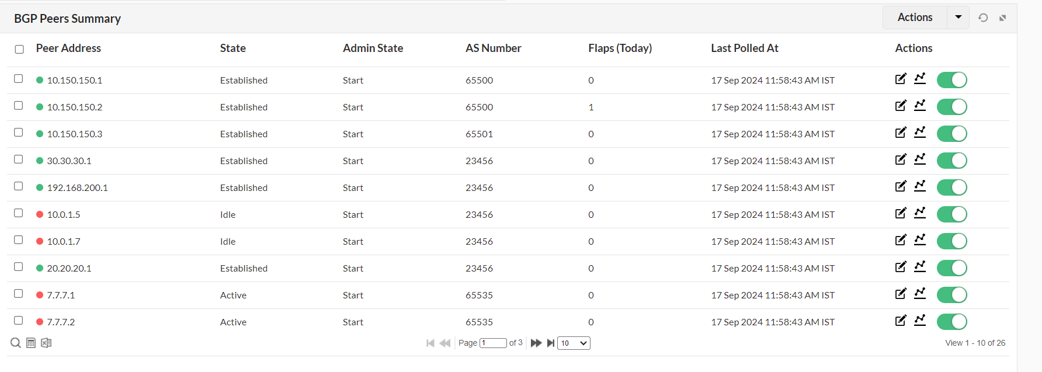Click the refresh icon in the header
Viewport: 1042px width, 372px height.
pos(983,18)
